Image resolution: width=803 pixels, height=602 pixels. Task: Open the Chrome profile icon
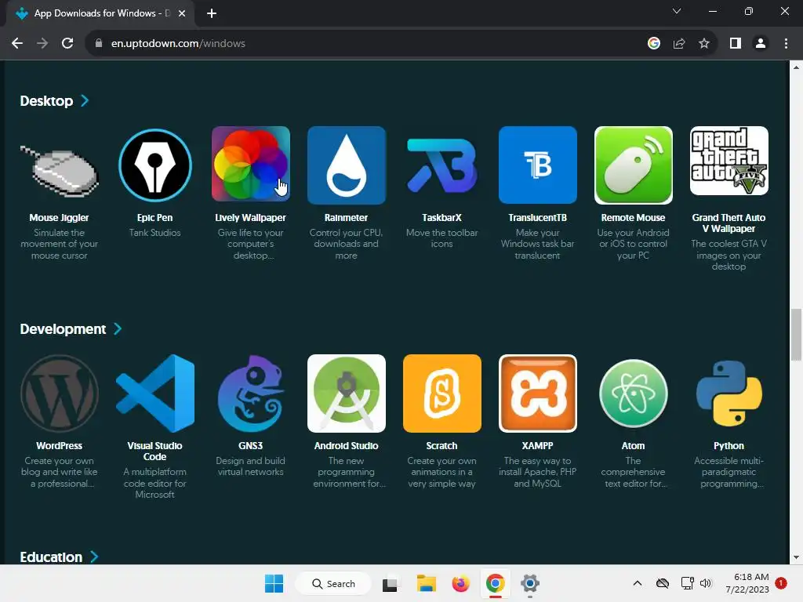point(761,44)
